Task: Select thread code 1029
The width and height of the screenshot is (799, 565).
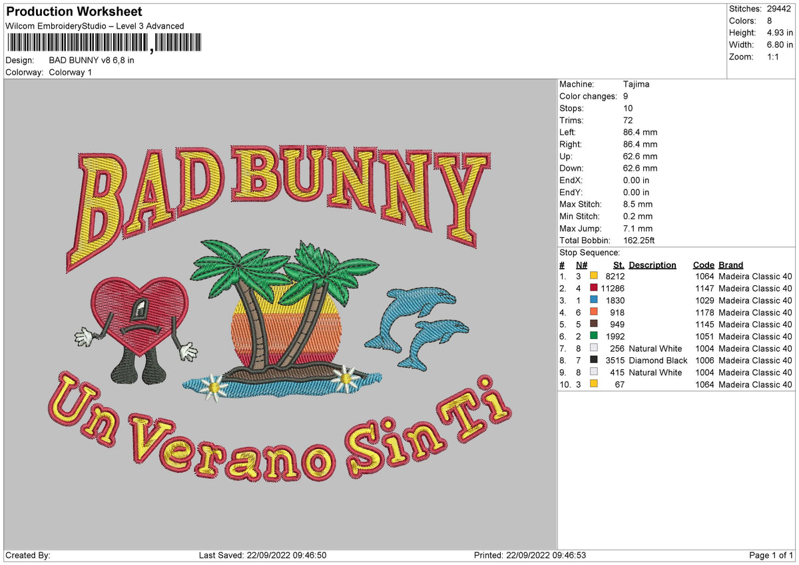Action: (x=704, y=300)
